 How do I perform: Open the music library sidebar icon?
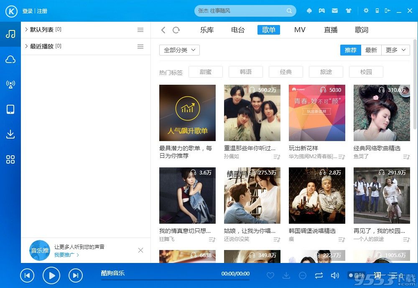click(x=10, y=35)
